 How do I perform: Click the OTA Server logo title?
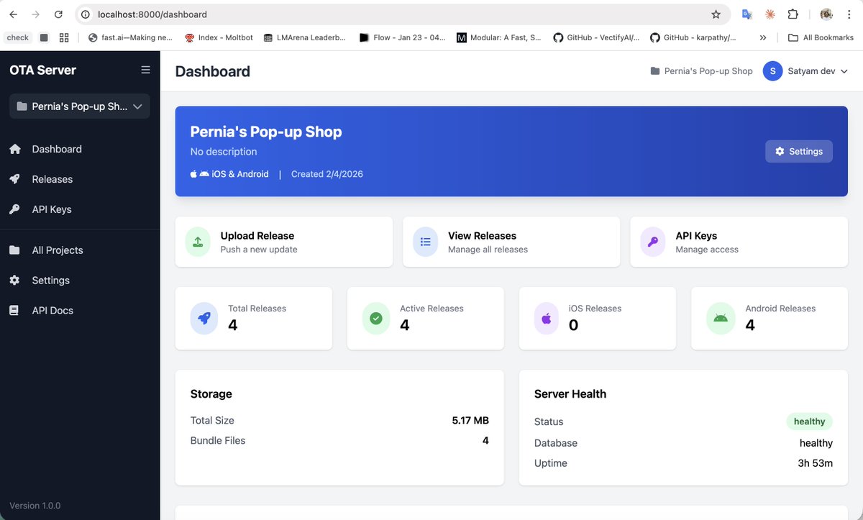[43, 70]
